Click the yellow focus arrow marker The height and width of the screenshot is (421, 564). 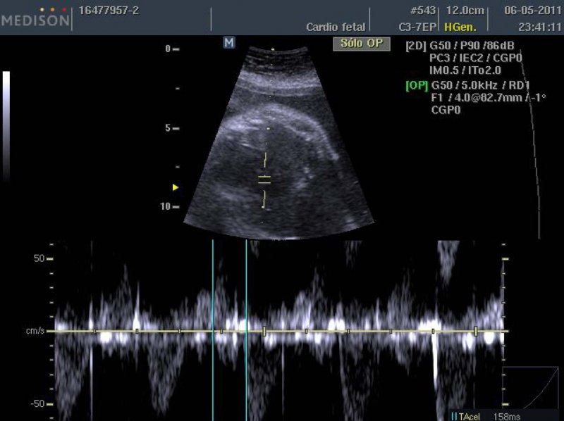click(x=176, y=187)
